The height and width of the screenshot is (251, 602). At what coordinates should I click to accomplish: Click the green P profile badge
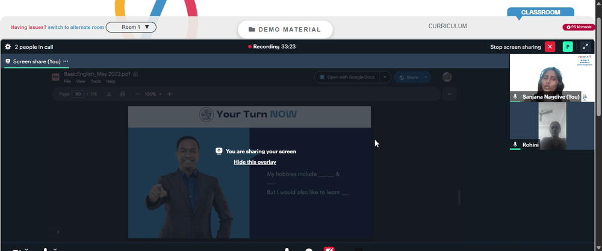pos(568,47)
